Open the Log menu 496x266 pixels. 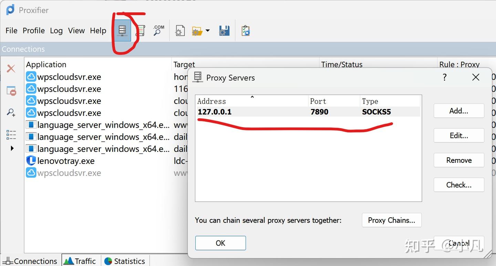click(56, 31)
